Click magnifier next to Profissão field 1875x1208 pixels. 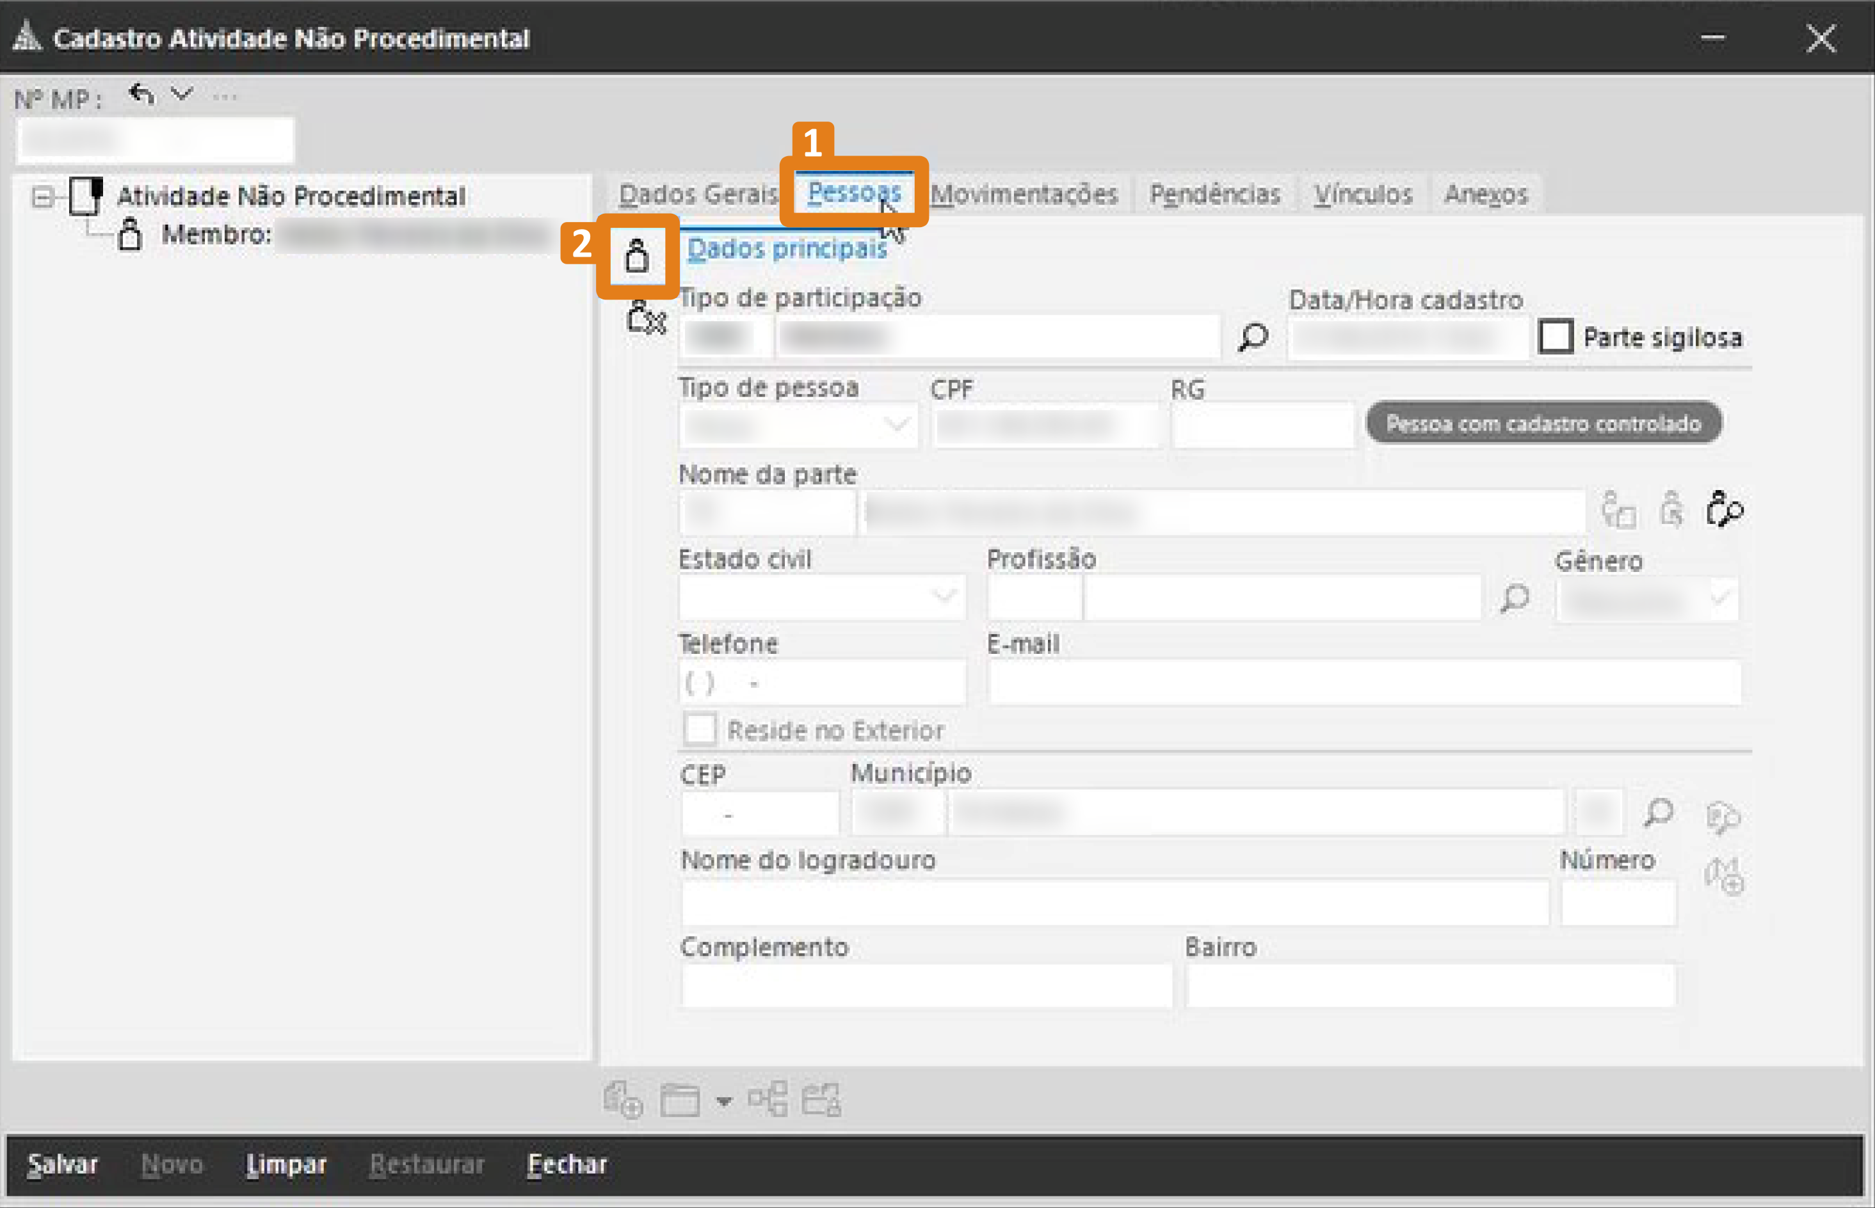(1514, 598)
